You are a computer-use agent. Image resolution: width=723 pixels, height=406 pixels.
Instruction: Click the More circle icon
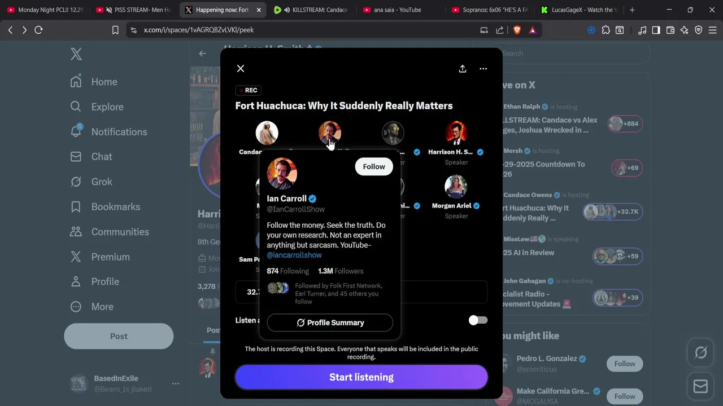point(76,307)
